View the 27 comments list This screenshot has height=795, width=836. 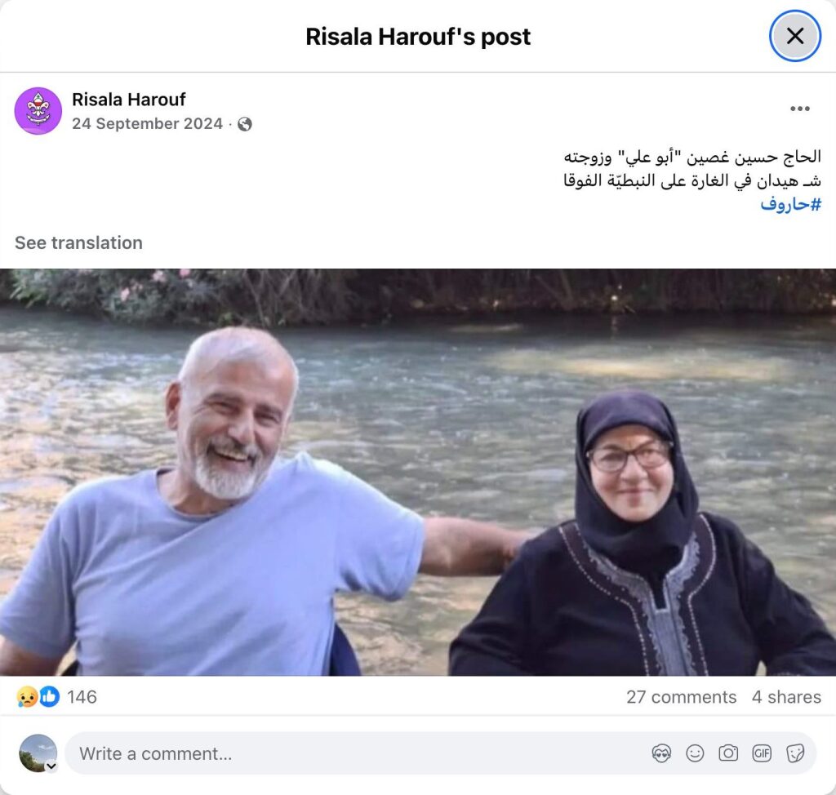pos(681,697)
